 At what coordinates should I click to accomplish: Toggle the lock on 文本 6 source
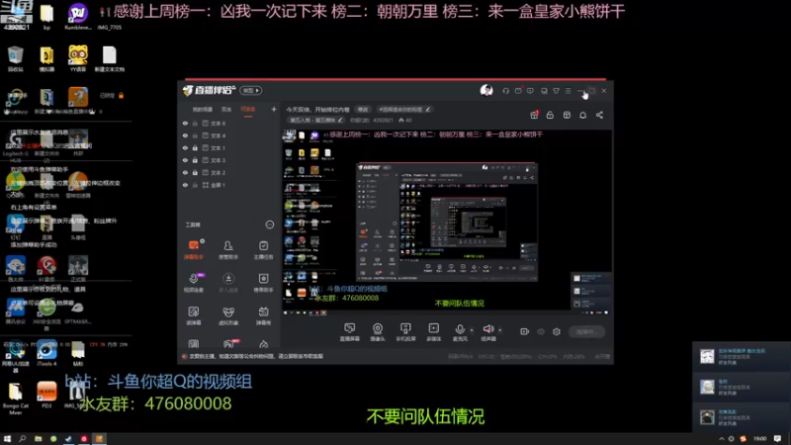click(195, 123)
